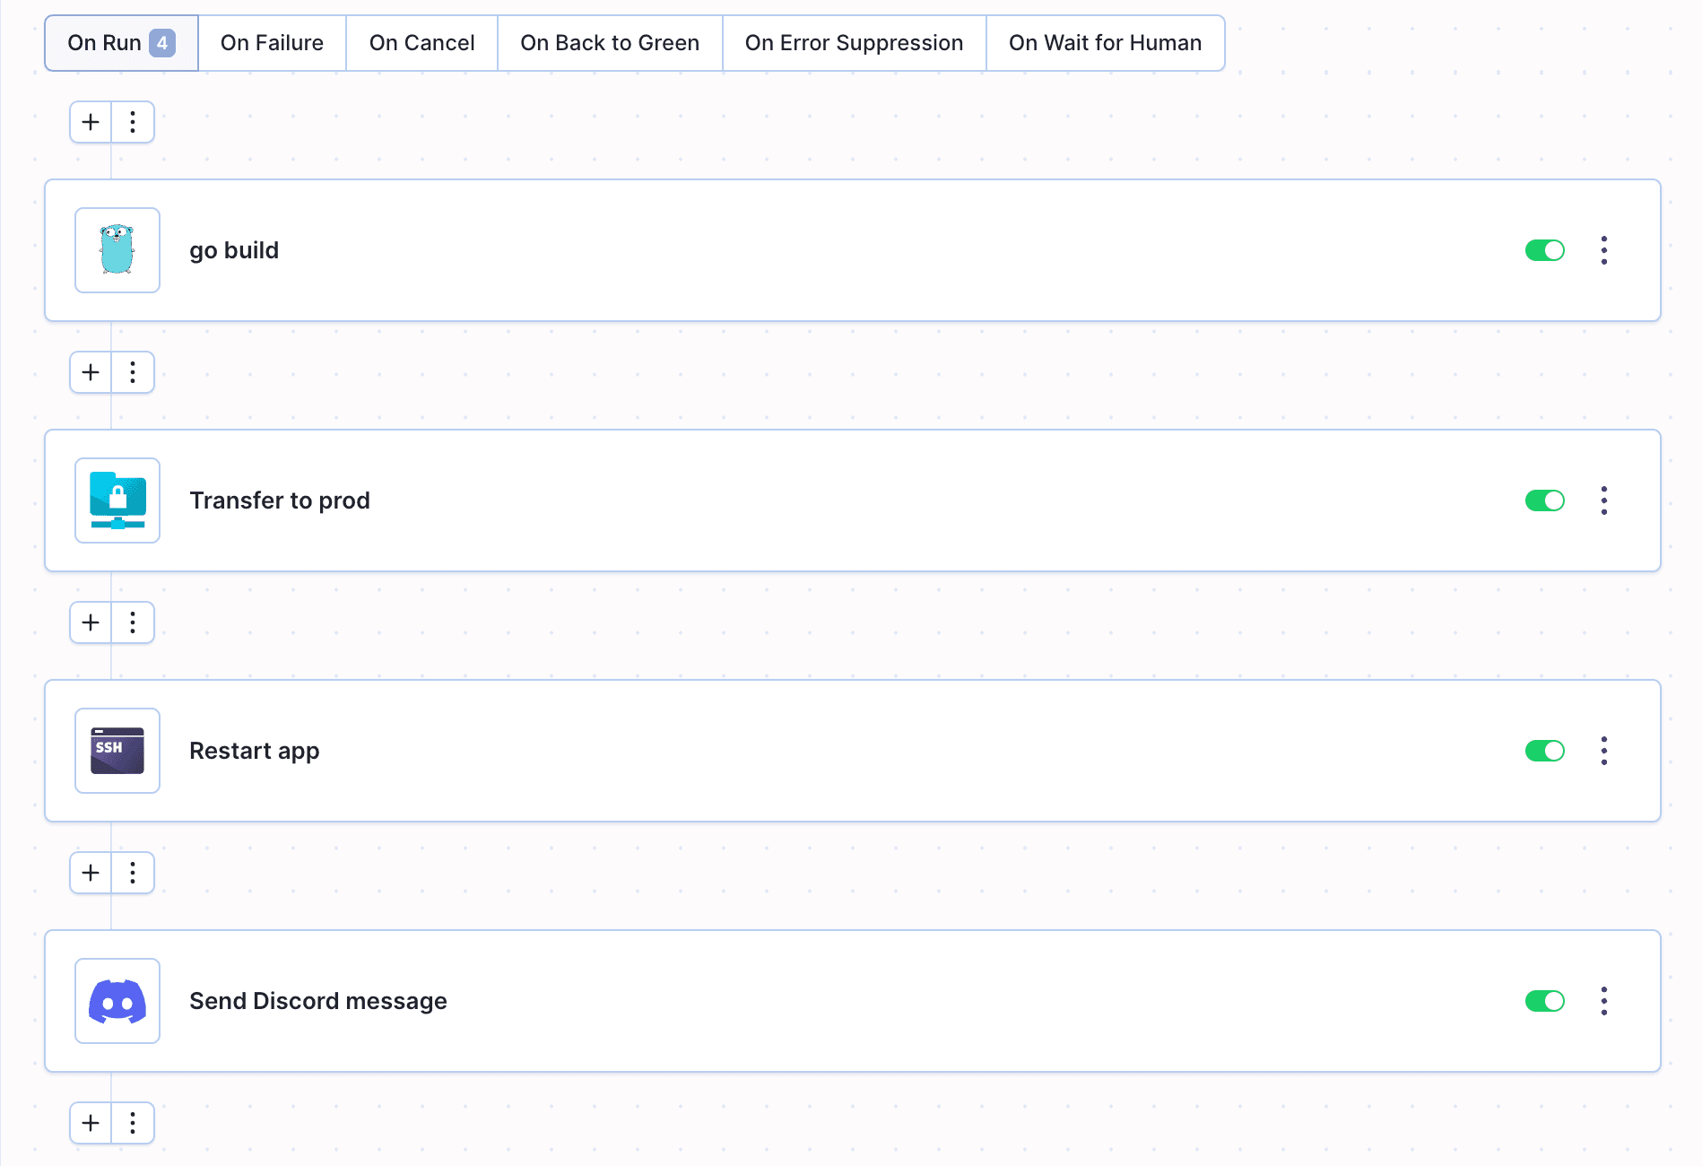
Task: Open the On Wait for Human tab
Action: pos(1105,42)
